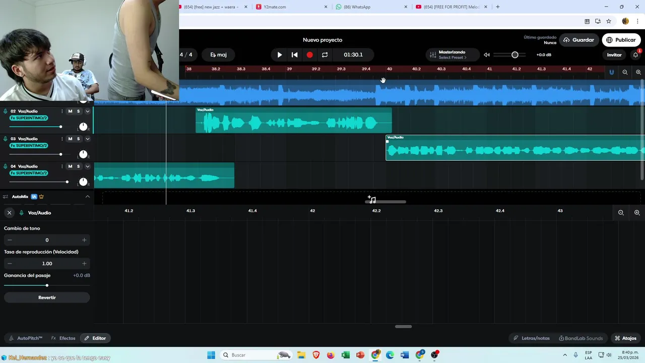645x363 pixels.
Task: Click the Invitar button
Action: click(614, 54)
